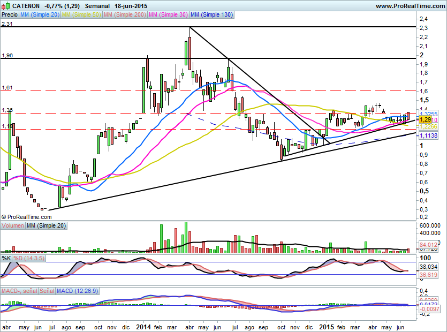
Task: Open the MM (Simple 130) indicator label
Action: [211, 16]
